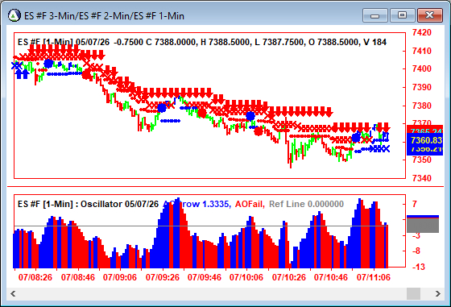Click the 07/08:46 time axis label
Image resolution: width=451 pixels, height=307 pixels.
tap(77, 277)
